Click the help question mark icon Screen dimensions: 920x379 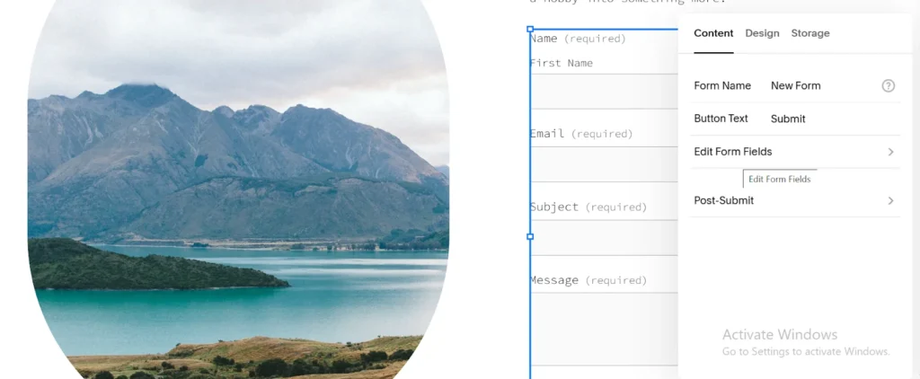(888, 86)
